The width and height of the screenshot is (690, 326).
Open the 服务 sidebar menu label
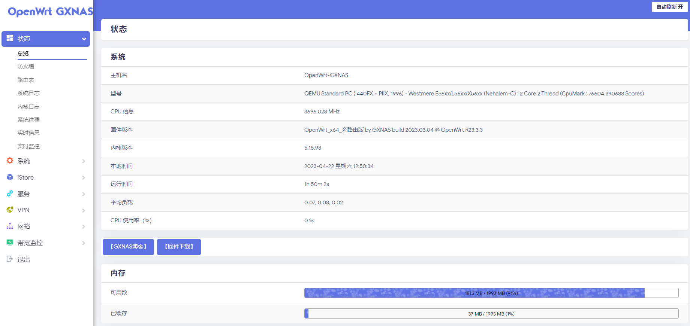(24, 194)
